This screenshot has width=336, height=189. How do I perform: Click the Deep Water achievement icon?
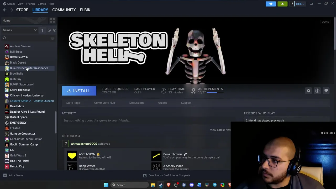72,166
